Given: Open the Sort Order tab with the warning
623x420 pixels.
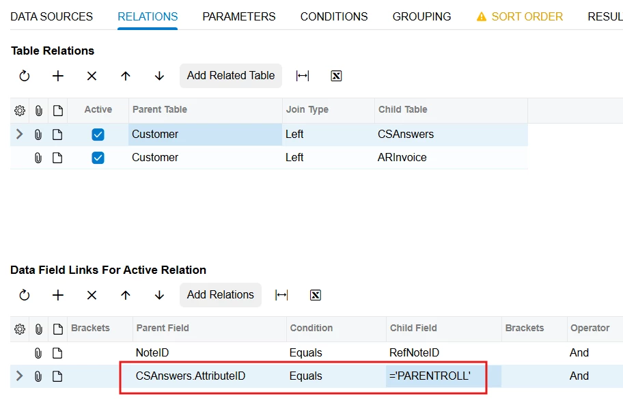Looking at the screenshot, I should click(x=520, y=16).
